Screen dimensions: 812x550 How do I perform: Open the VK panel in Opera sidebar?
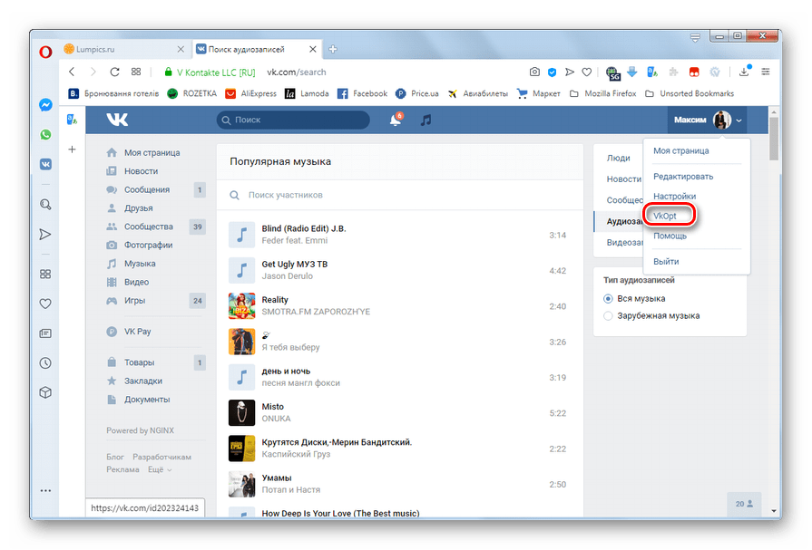(x=45, y=165)
